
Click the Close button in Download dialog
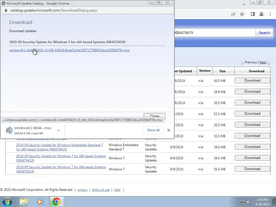tap(154, 116)
